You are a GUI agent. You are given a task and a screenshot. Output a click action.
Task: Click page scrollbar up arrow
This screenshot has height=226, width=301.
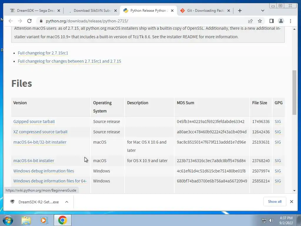point(294,29)
